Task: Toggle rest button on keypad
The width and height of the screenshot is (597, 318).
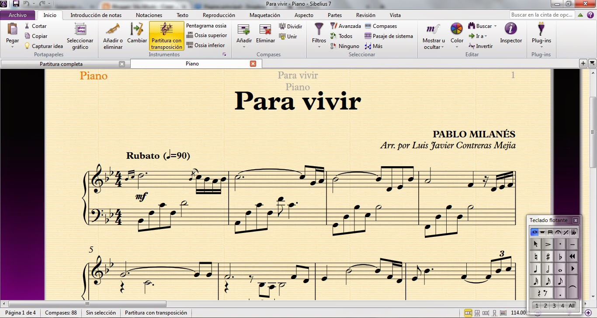Action: [x=541, y=293]
